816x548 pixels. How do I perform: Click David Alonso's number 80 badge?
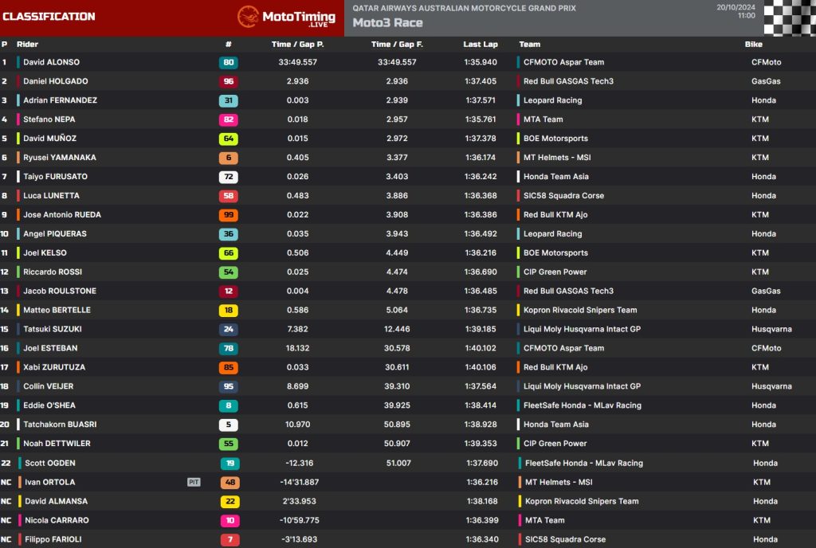[x=228, y=62]
